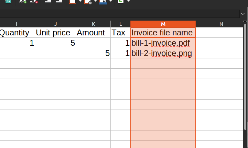Open the Borders dropdown arrow
This screenshot has width=248, height=148.
point(80,1)
